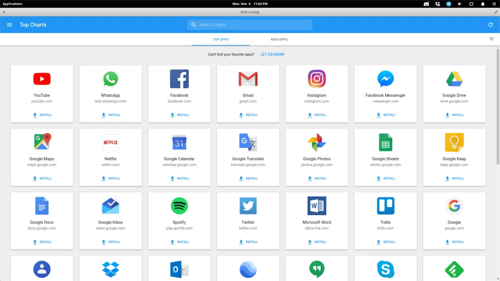Click the Instagram app icon

coord(317,79)
